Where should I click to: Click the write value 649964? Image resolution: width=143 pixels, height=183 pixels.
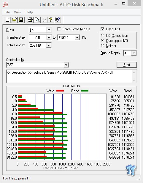point(115,157)
